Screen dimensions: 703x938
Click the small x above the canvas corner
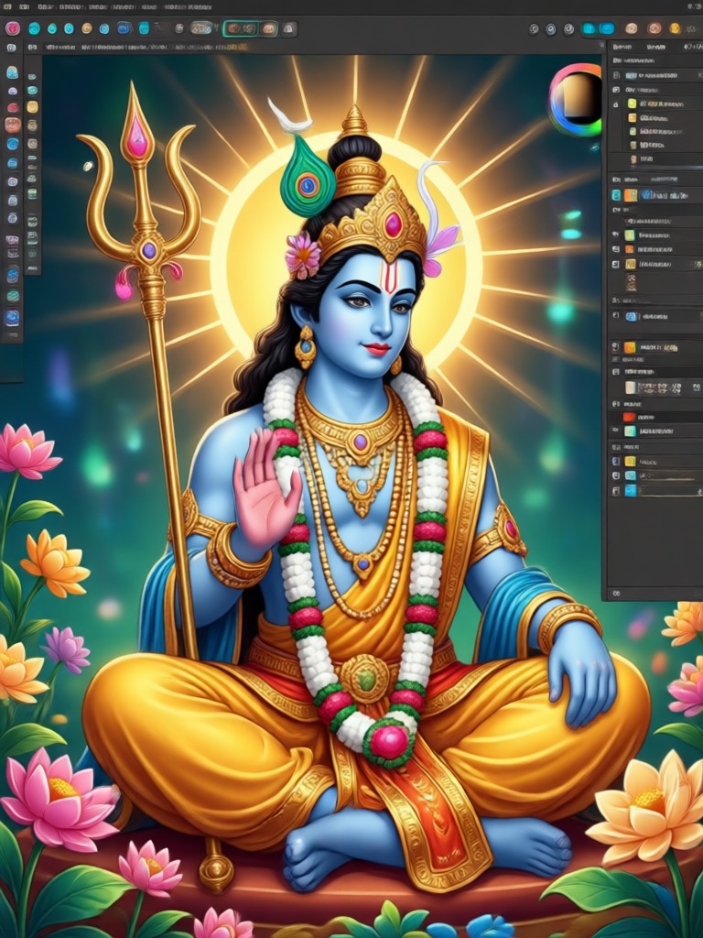[600, 45]
